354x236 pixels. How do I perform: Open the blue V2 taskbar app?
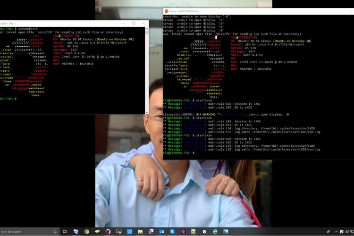[x=129, y=231]
